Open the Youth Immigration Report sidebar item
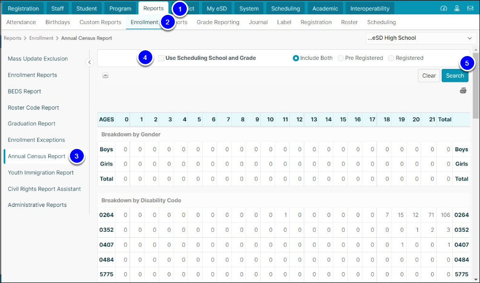The width and height of the screenshot is (480, 283). [41, 172]
